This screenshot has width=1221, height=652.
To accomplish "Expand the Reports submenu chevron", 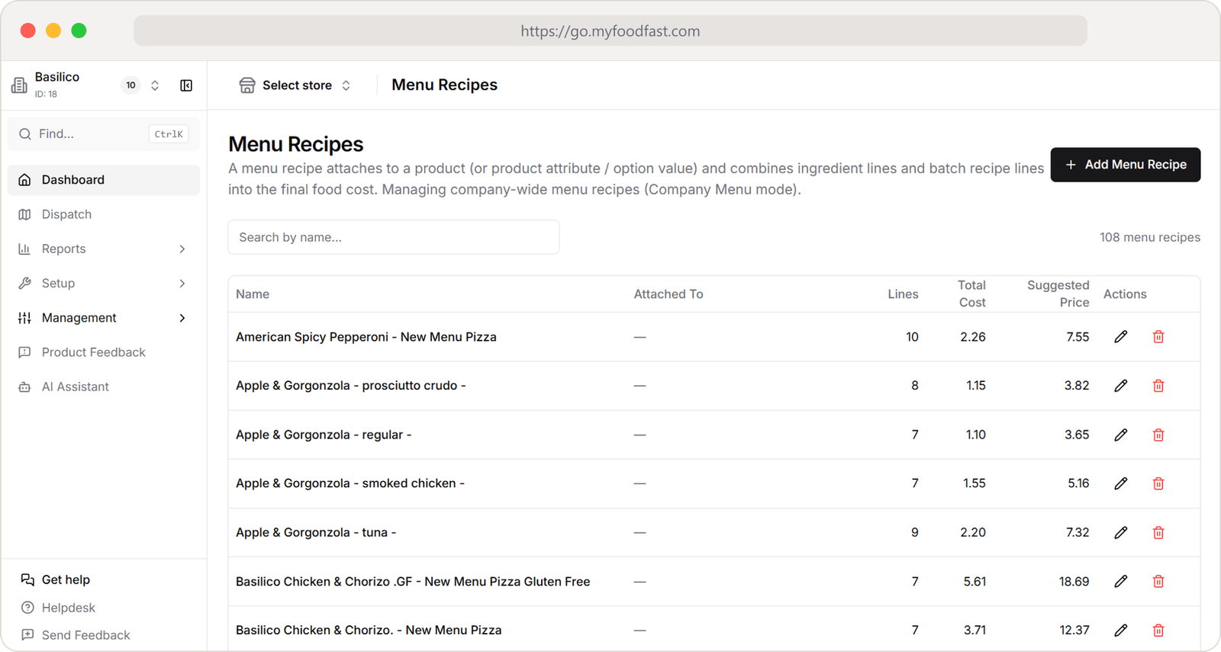I will [182, 249].
